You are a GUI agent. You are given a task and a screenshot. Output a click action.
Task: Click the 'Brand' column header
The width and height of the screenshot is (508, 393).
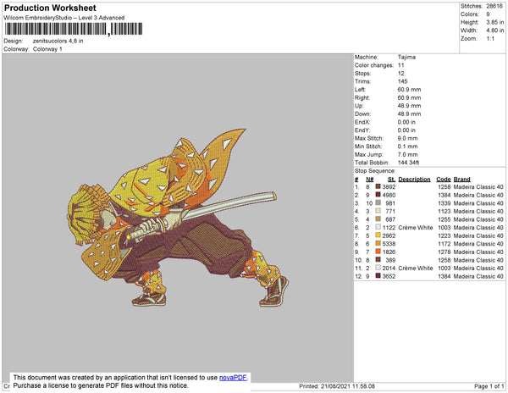click(x=461, y=180)
